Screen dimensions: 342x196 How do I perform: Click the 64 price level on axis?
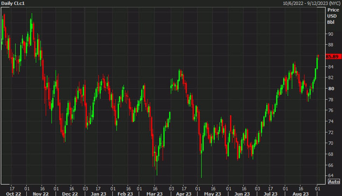(x=330, y=176)
